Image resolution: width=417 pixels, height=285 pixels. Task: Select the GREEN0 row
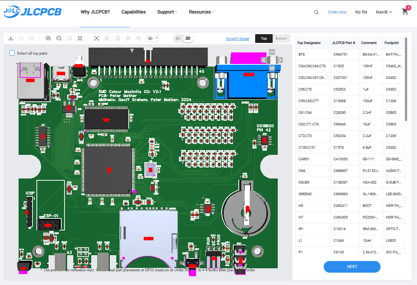[350, 194]
